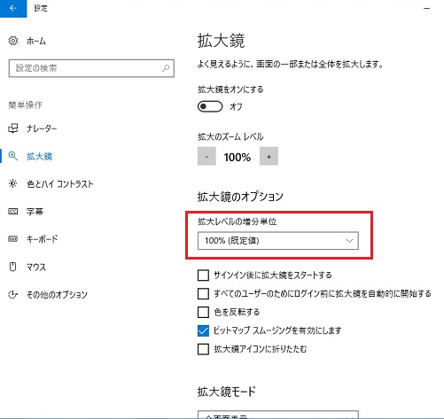
Task: Click the keyboard icon in sidebar
Action: pyautogui.click(x=13, y=238)
